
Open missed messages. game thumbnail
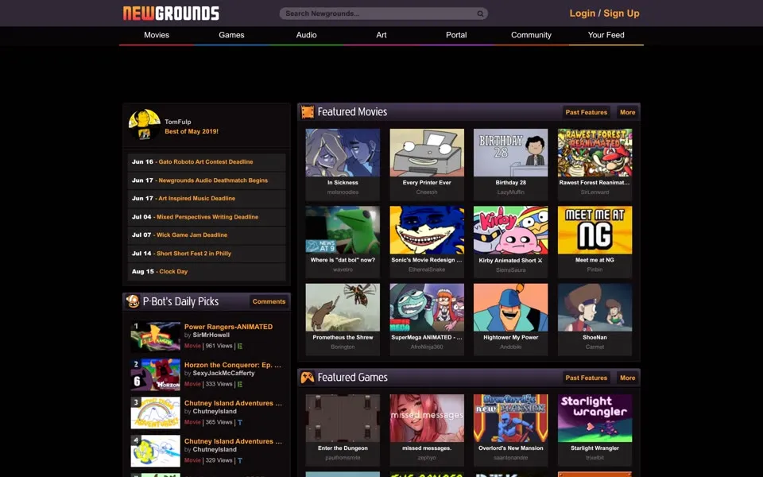(x=427, y=418)
